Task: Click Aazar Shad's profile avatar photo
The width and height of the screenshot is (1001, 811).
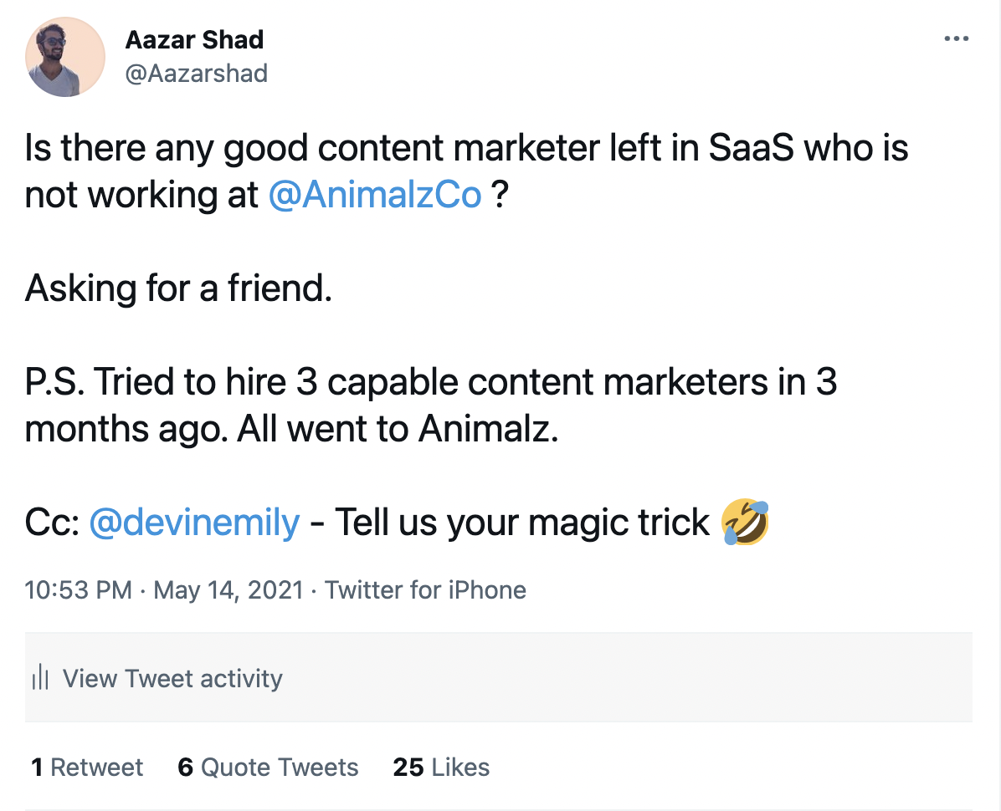Action: point(65,57)
